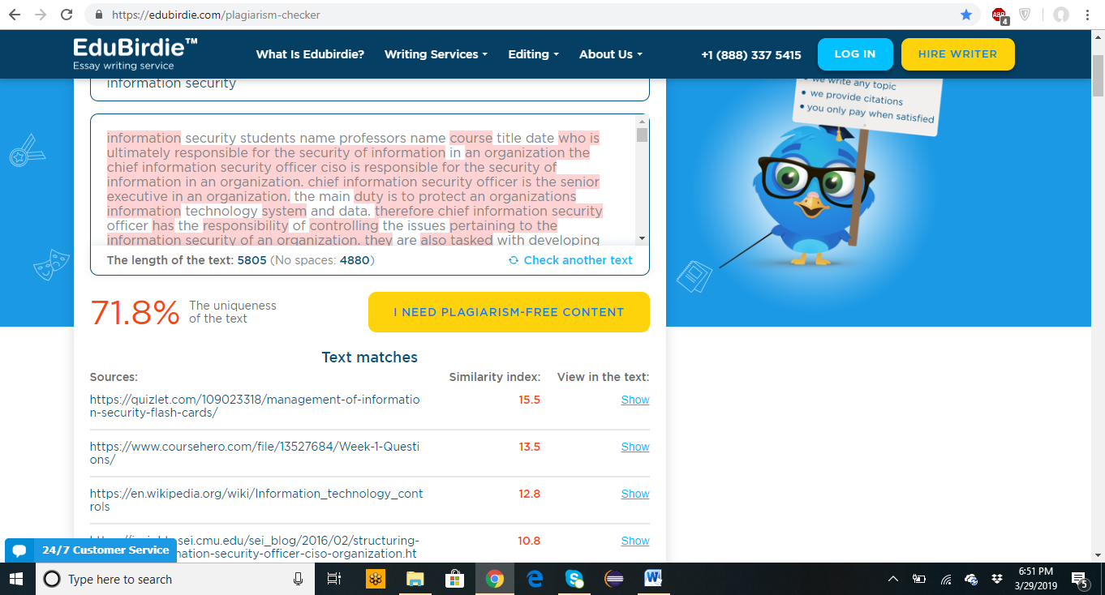The width and height of the screenshot is (1105, 595).
Task: Open the Chrome three-dot menu
Action: (x=1089, y=15)
